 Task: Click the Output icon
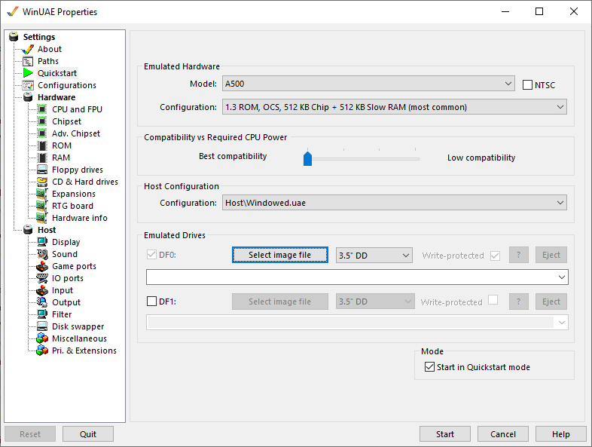click(x=42, y=302)
